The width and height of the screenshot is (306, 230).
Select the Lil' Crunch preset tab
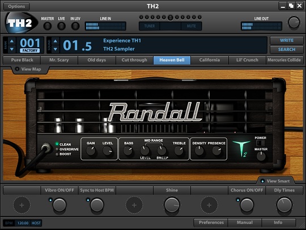pos(247,60)
